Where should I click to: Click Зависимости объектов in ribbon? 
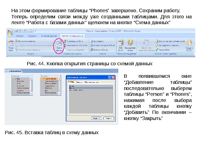pos(76,45)
